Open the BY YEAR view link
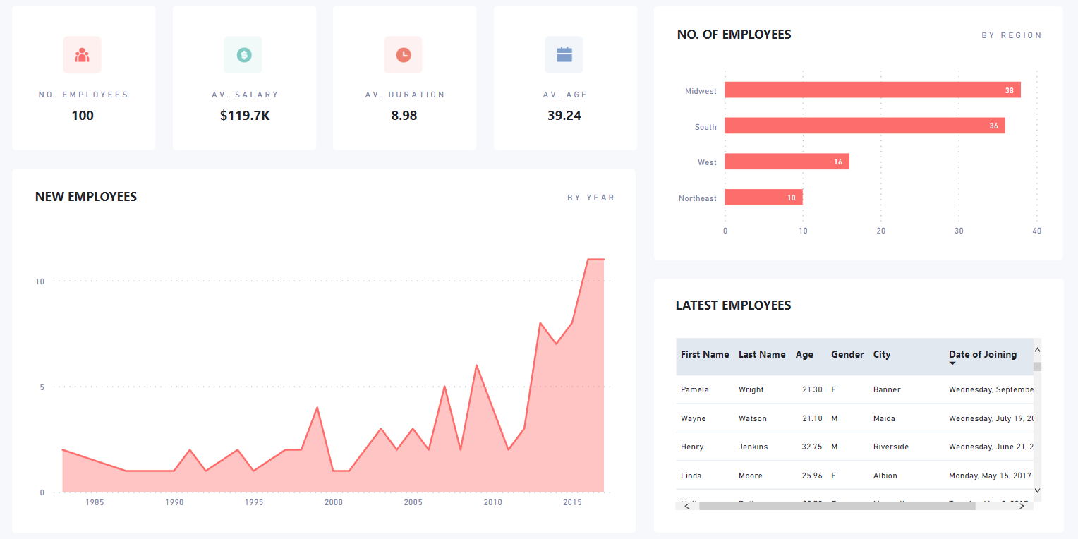 point(591,198)
